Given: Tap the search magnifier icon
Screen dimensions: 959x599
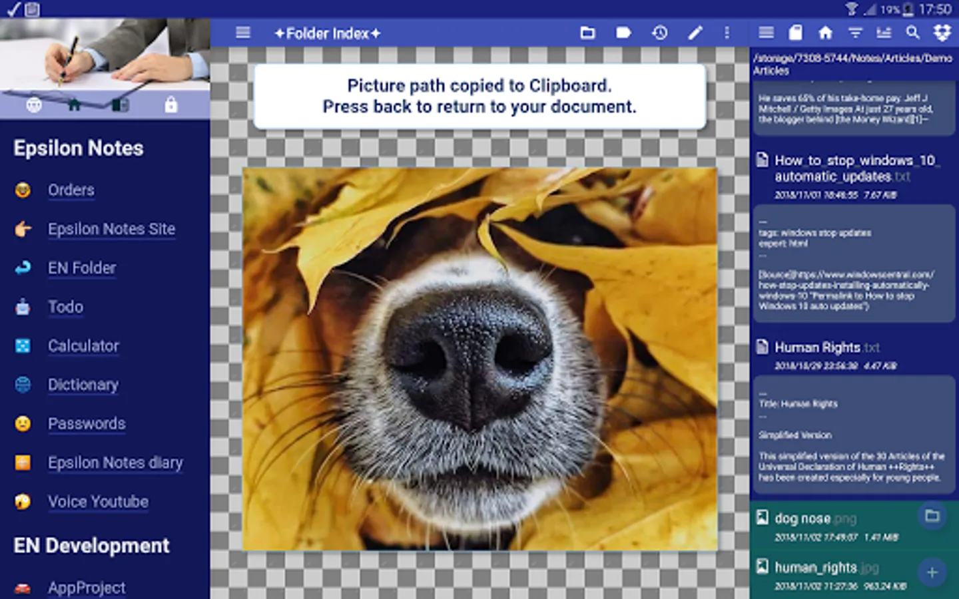Looking at the screenshot, I should [913, 33].
